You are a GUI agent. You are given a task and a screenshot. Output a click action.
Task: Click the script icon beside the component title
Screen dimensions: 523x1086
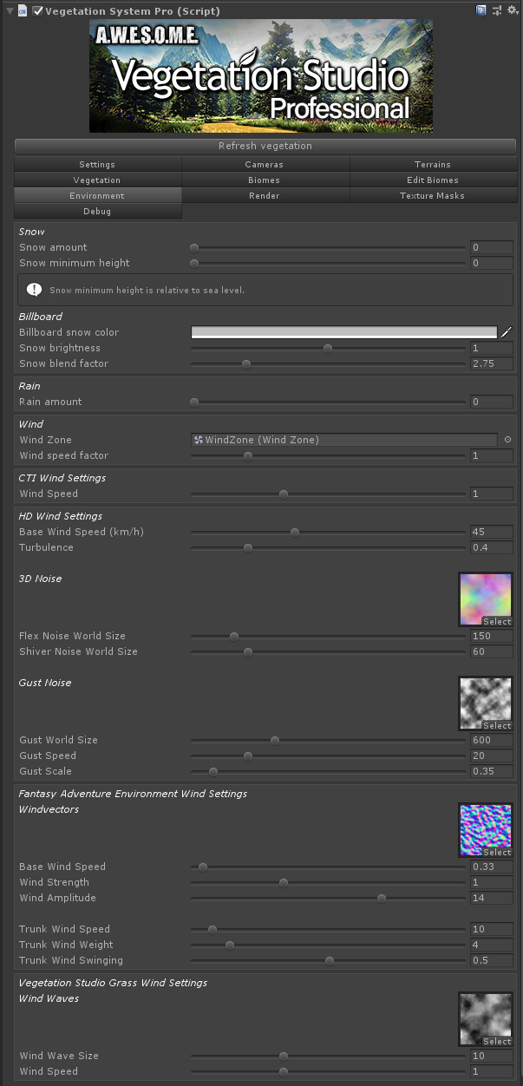pos(23,10)
